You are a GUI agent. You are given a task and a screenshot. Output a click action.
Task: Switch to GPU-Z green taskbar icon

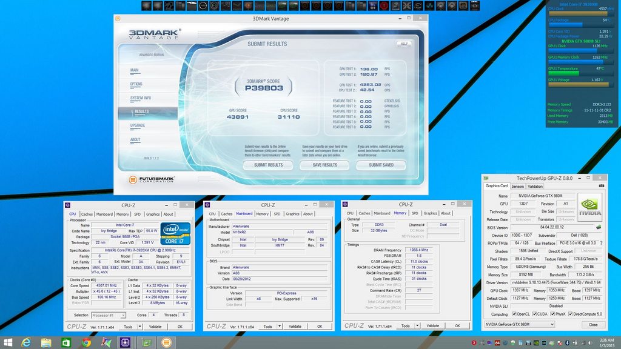[x=146, y=342]
